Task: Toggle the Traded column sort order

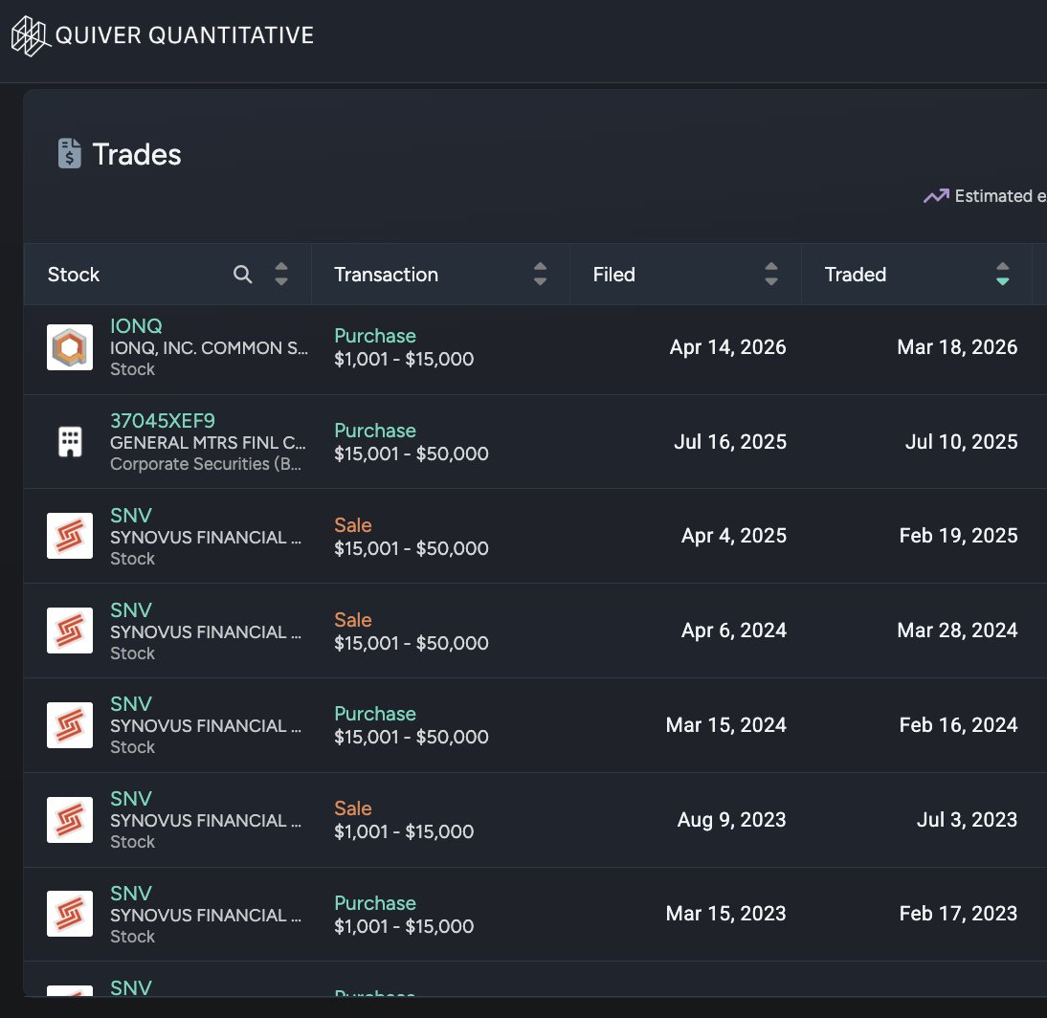Action: coord(1002,275)
